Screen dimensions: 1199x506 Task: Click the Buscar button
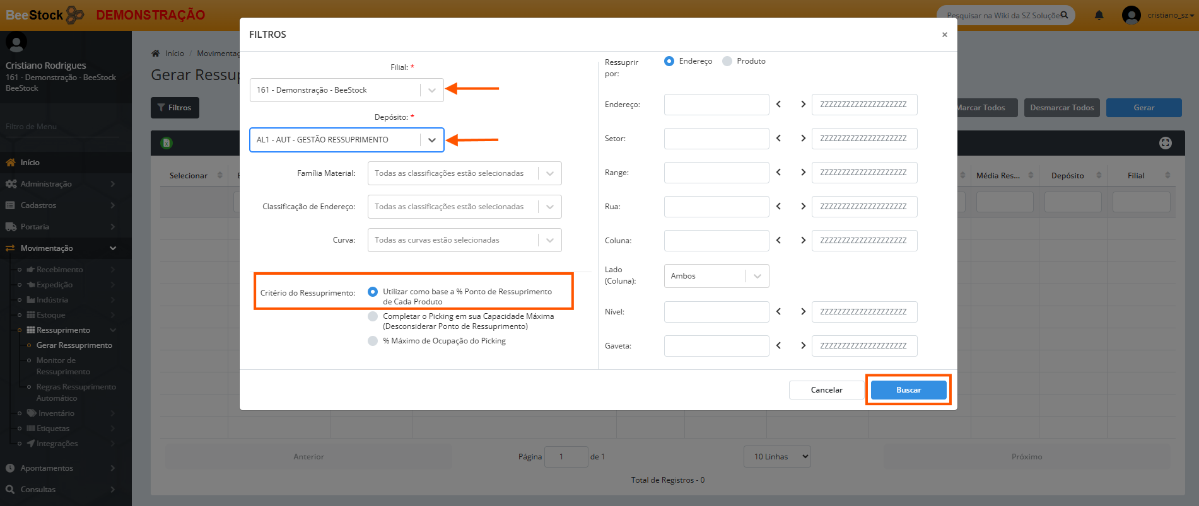[x=908, y=390]
